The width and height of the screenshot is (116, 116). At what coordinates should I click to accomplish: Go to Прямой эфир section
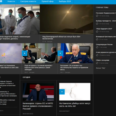point(47,2)
